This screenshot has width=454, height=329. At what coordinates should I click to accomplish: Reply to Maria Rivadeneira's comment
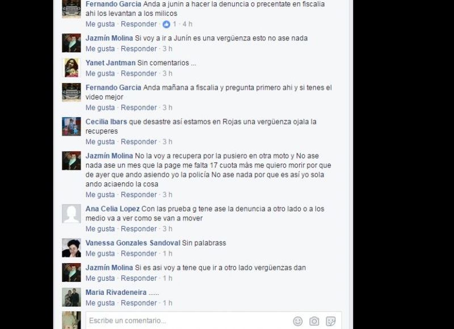(x=138, y=303)
